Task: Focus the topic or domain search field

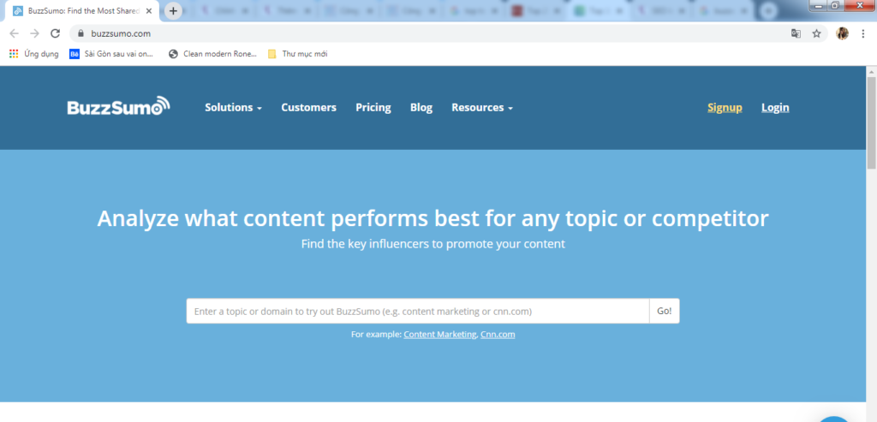Action: point(418,311)
